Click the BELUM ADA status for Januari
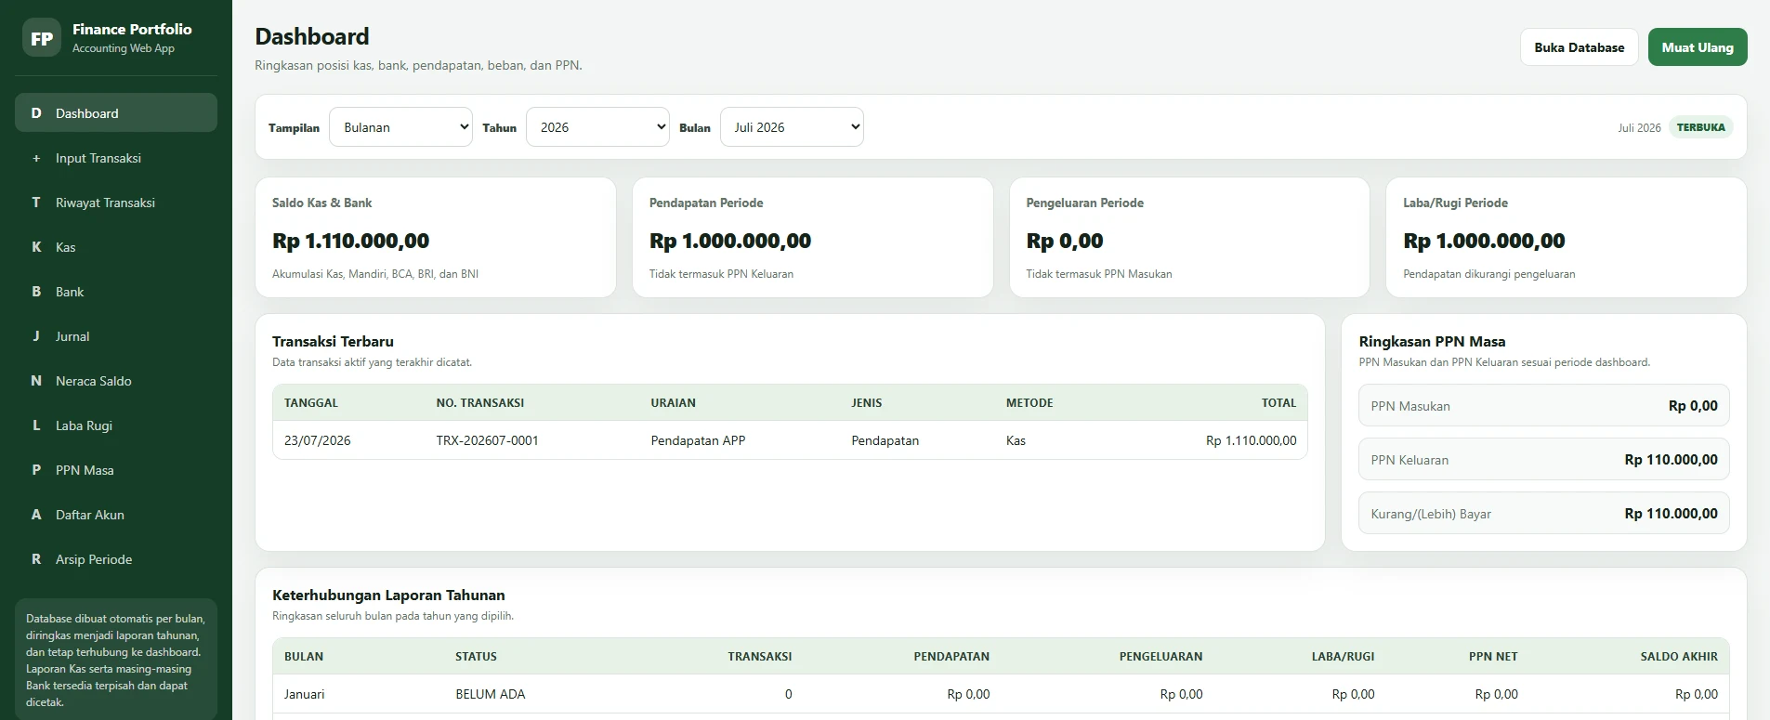 tap(491, 694)
